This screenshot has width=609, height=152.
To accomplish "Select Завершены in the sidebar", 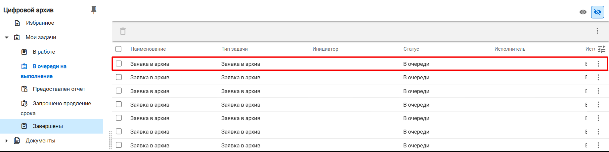I will [52, 126].
